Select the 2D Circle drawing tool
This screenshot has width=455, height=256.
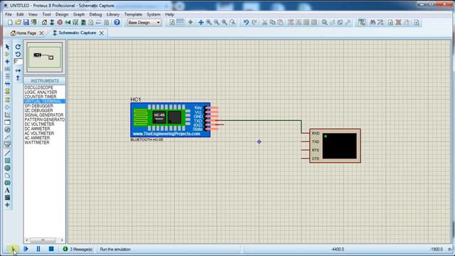(7, 168)
